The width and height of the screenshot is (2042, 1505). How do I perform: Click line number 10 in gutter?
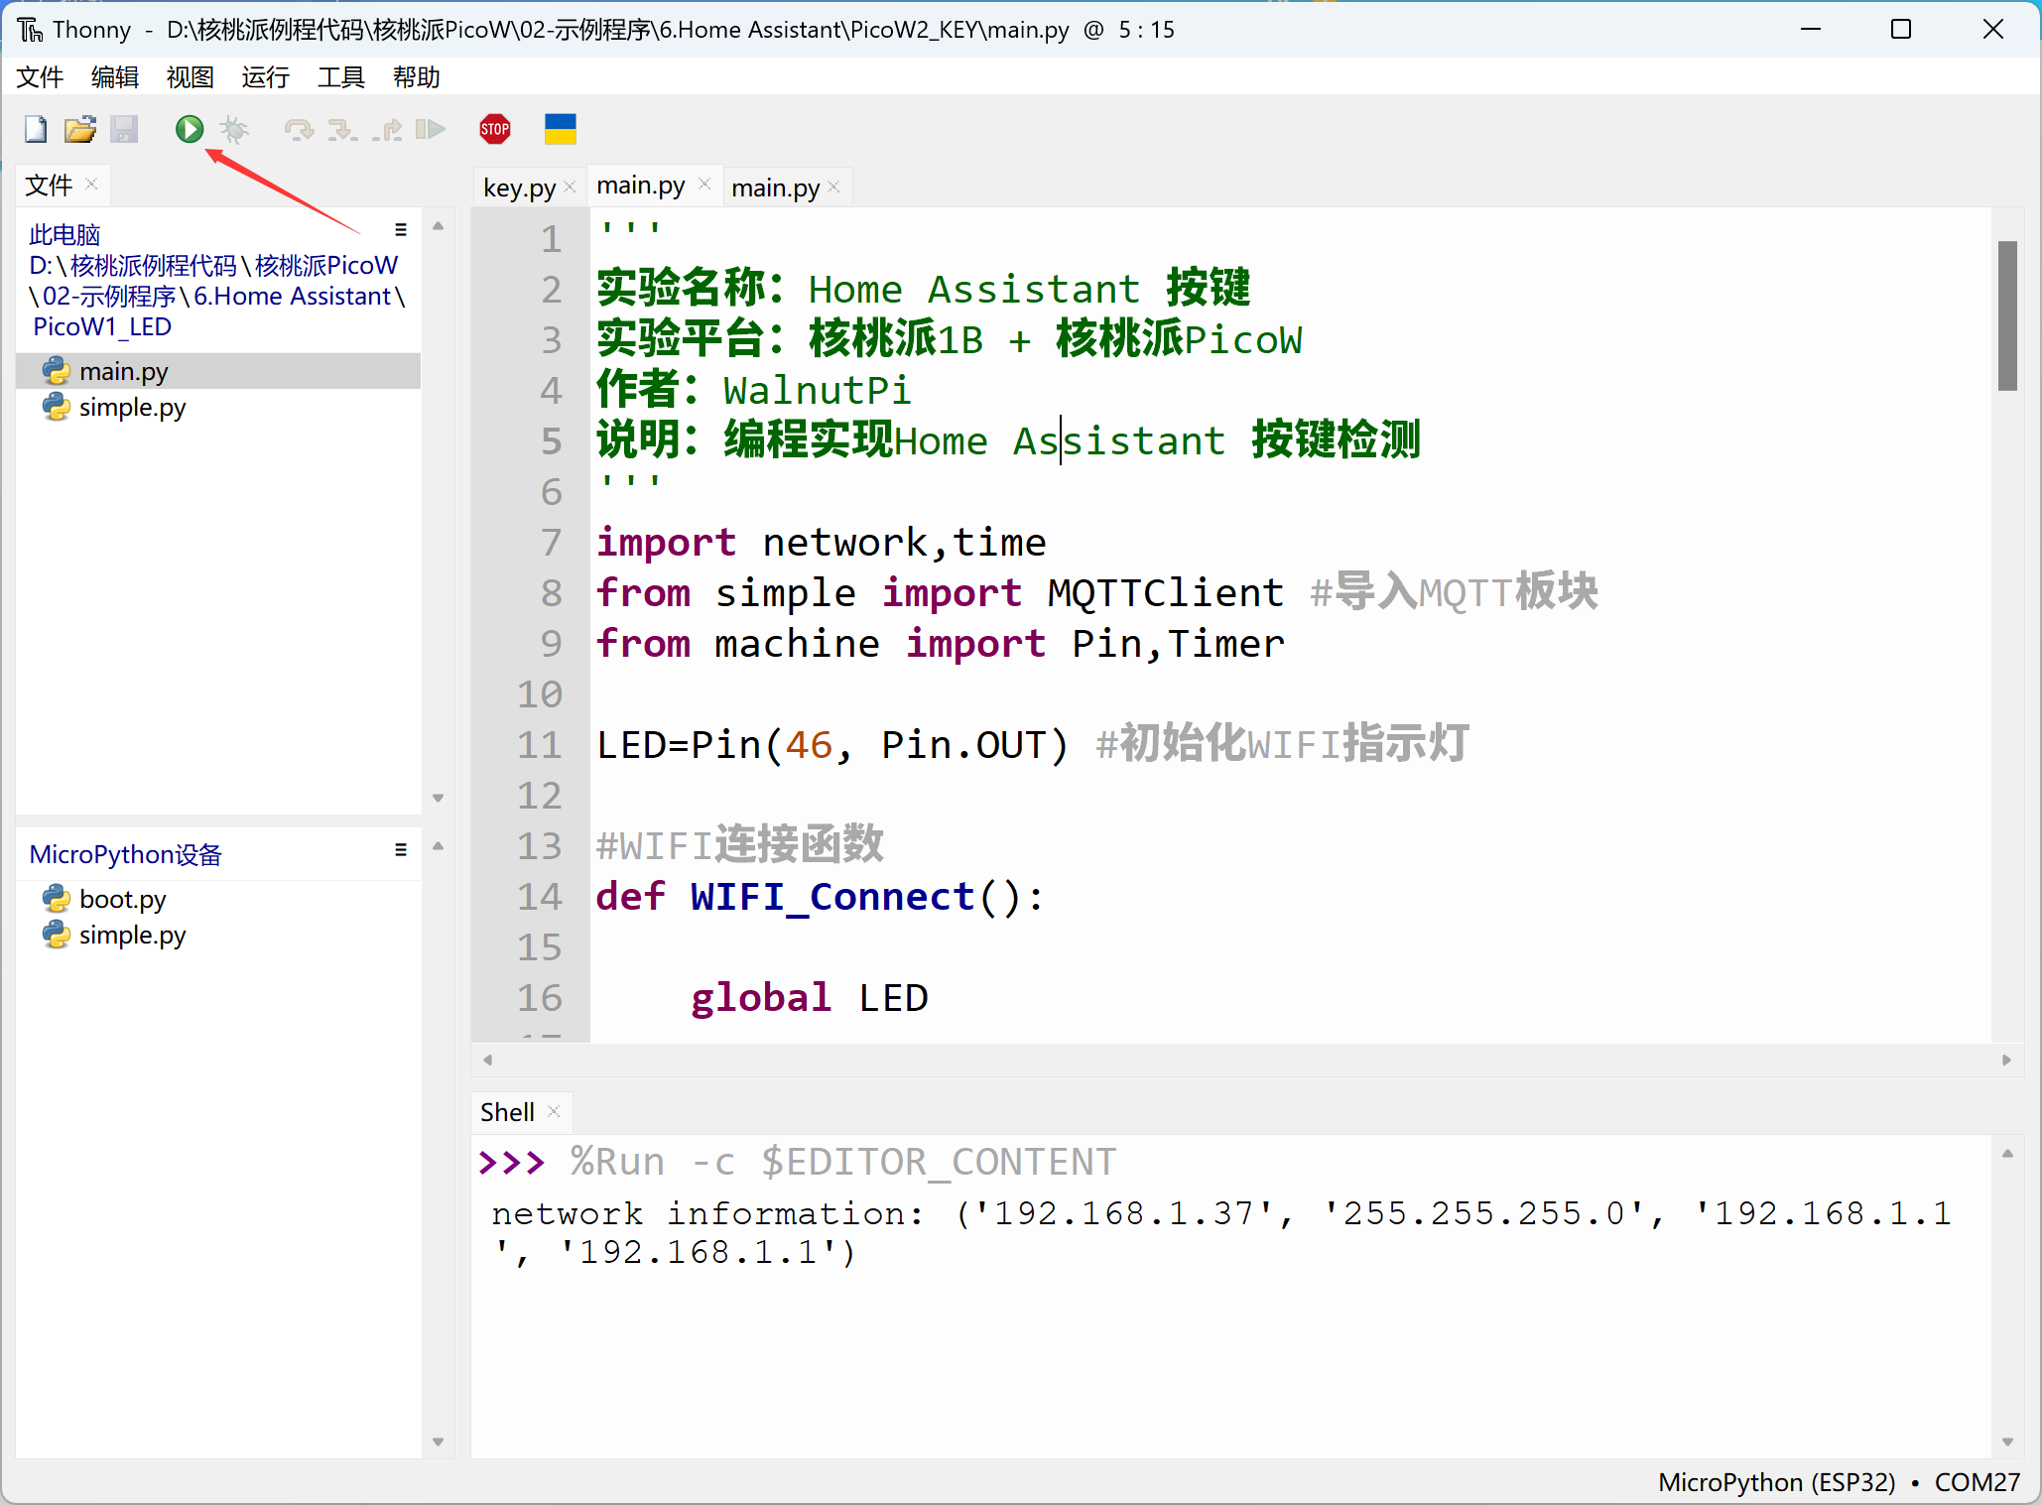540,694
